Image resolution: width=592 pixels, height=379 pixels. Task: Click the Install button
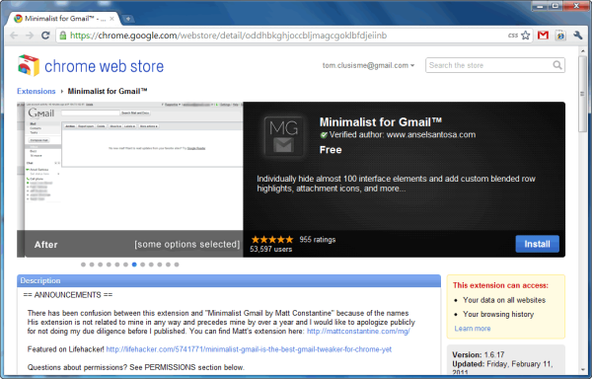pyautogui.click(x=538, y=244)
